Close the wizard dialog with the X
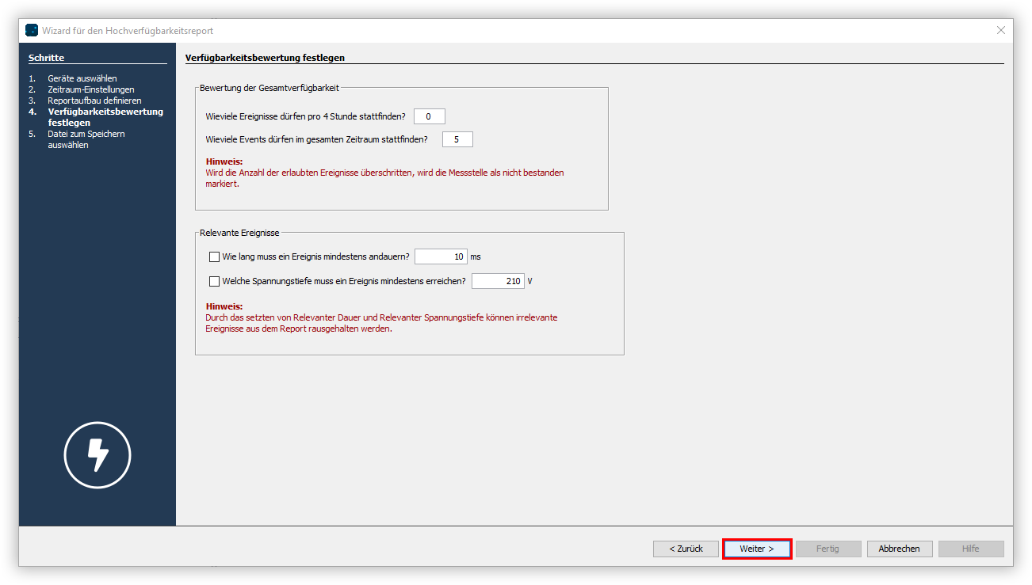The image size is (1032, 585). coord(1000,30)
